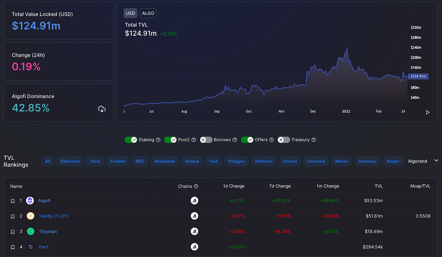This screenshot has height=257, width=442.
Task: Open the Treasury help question icon
Action: pos(314,140)
